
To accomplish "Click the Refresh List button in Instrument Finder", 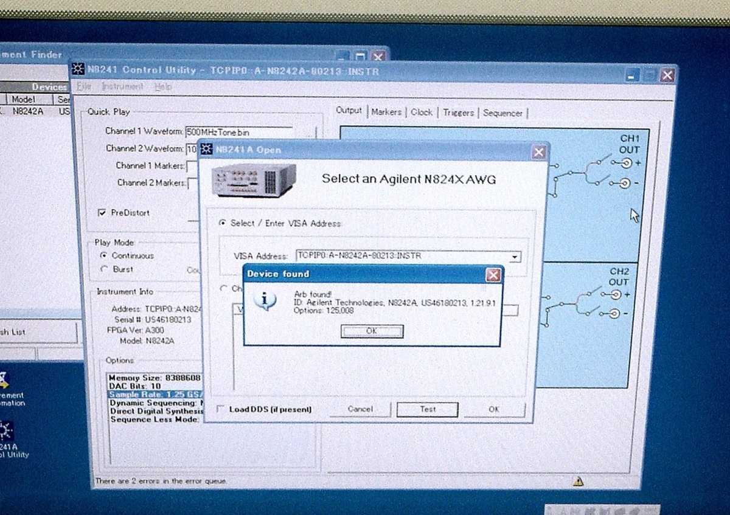I will coord(38,332).
